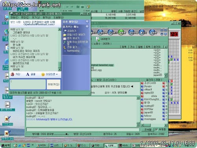Click forward arrow in top explorer window
Image resolution: width=197 pixels, height=148 pixels.
72,7
